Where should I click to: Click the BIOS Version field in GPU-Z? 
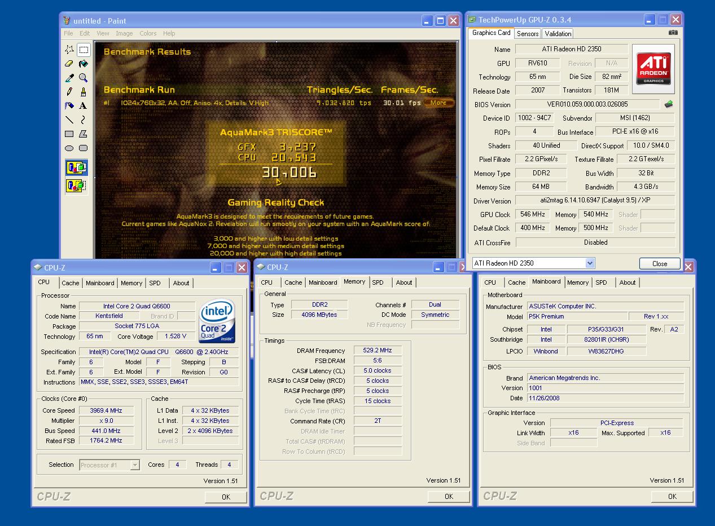pyautogui.click(x=587, y=104)
